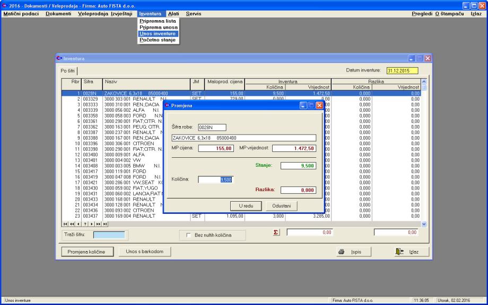This screenshot has width=488, height=305.
Task: Focus the Traži šifru search box
Action: [x=109, y=235]
